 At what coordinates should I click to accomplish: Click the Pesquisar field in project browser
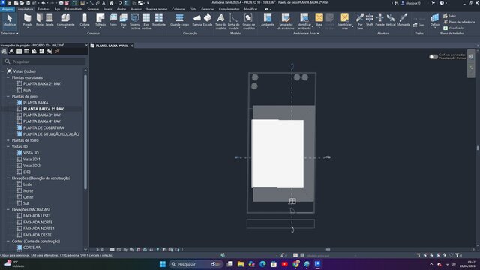coord(44,61)
